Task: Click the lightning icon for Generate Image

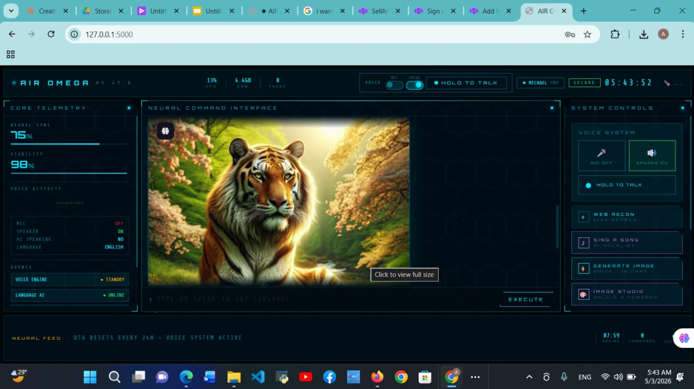Action: (x=583, y=269)
